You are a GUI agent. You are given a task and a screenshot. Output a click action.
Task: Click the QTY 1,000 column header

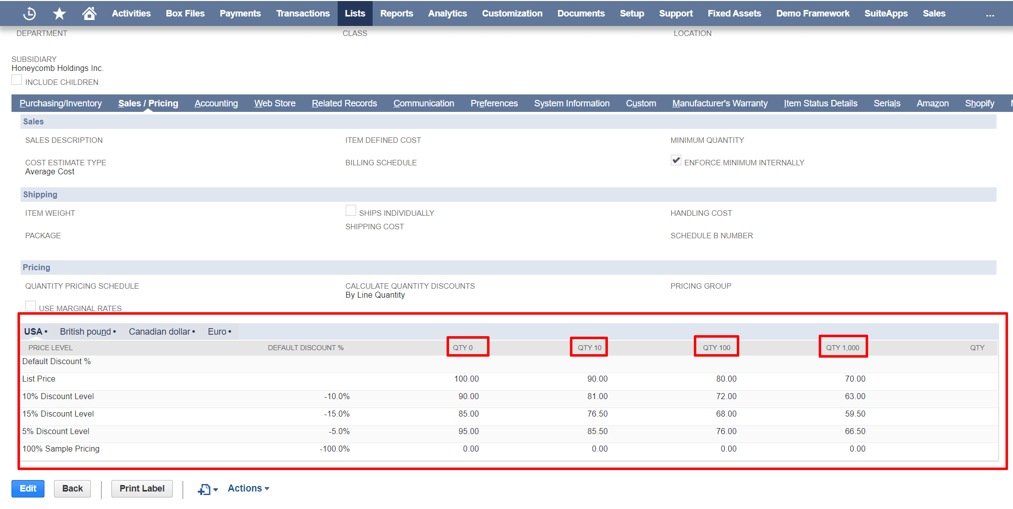coord(843,348)
